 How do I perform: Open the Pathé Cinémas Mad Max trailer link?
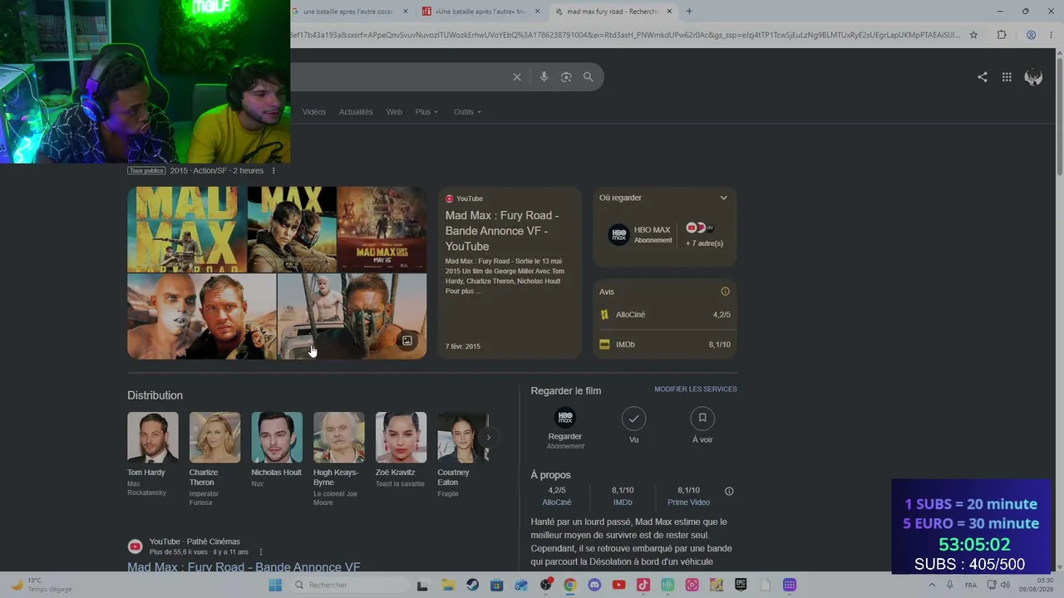[244, 567]
